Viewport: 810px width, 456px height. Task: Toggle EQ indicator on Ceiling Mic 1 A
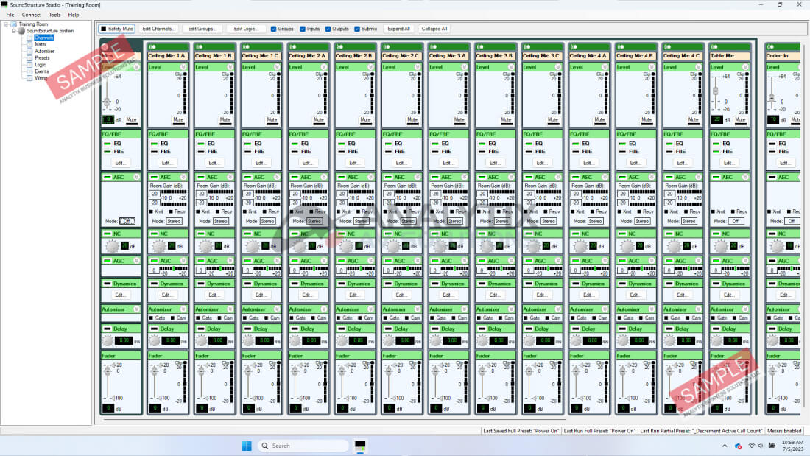154,144
